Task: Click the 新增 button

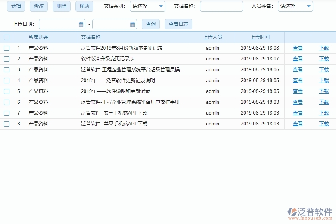Action: click(x=16, y=6)
